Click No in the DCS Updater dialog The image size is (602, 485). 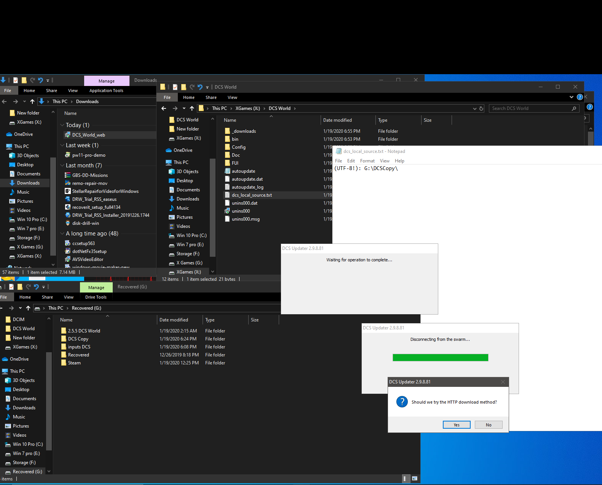489,425
